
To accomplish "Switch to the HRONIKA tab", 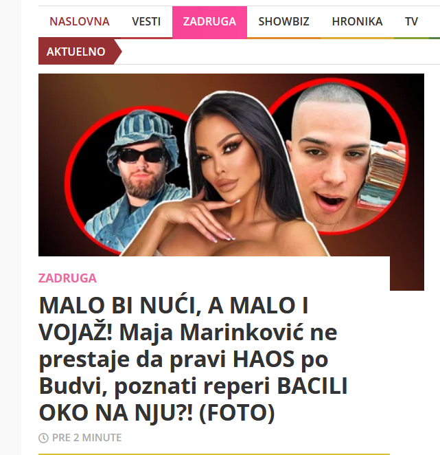I will 357,21.
